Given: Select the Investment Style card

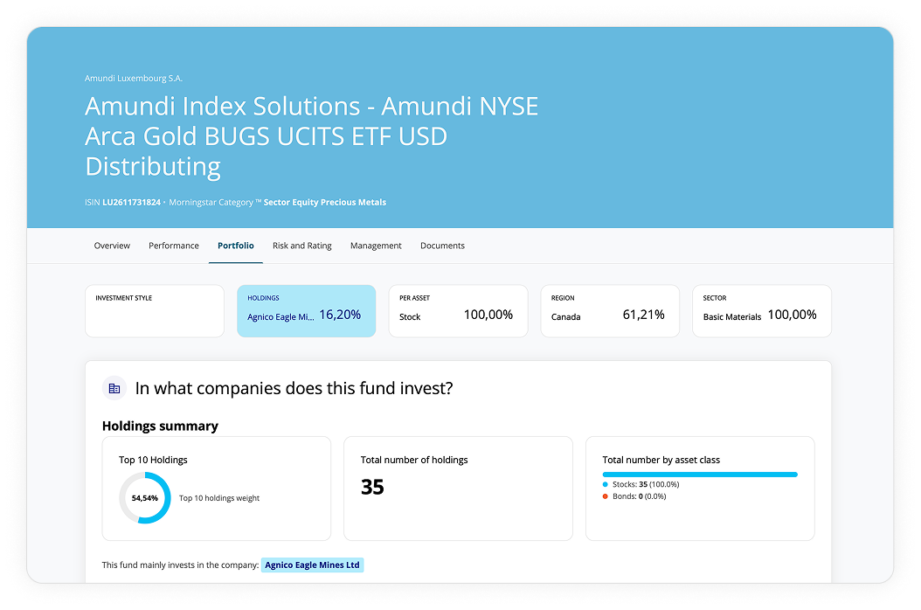Looking at the screenshot, I should pos(155,311).
